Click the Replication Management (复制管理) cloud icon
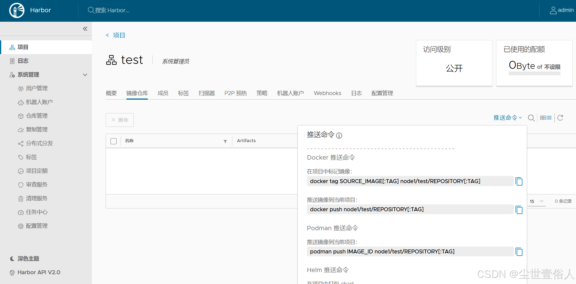Screen dimensions: 576x284 (21, 130)
